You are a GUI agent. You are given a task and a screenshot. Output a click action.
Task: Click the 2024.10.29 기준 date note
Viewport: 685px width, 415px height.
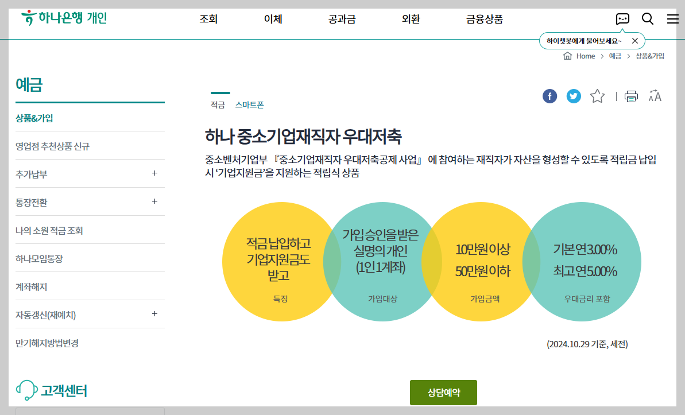pos(587,344)
